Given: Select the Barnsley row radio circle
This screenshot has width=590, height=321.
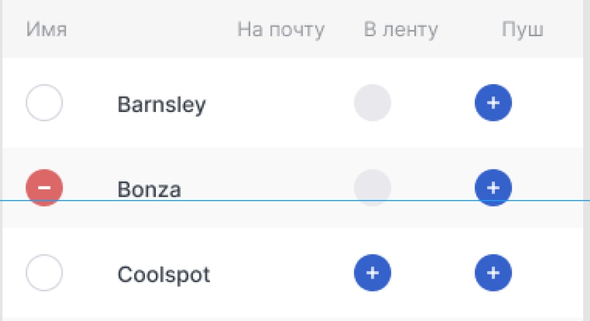Looking at the screenshot, I should [44, 103].
